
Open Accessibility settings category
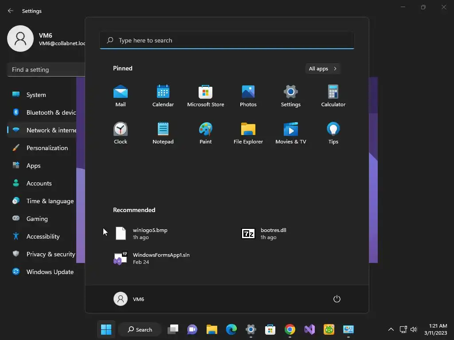pyautogui.click(x=42, y=236)
